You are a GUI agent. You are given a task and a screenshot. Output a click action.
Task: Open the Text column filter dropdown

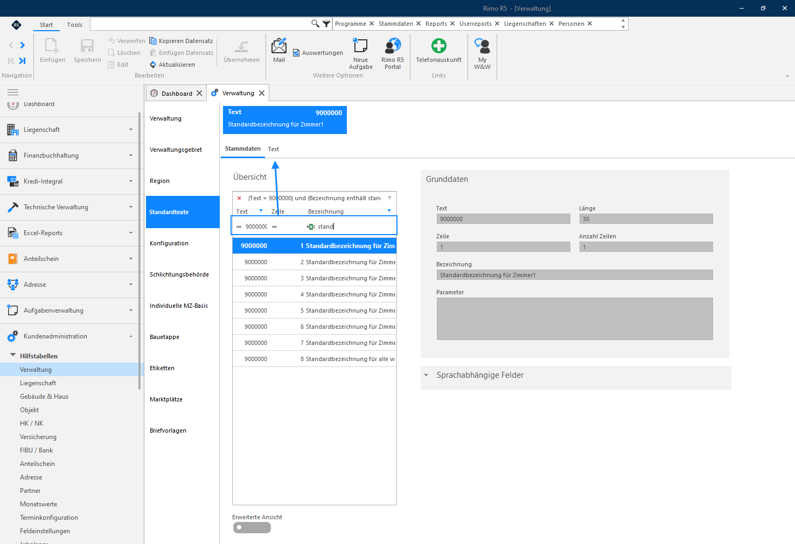pyautogui.click(x=261, y=211)
